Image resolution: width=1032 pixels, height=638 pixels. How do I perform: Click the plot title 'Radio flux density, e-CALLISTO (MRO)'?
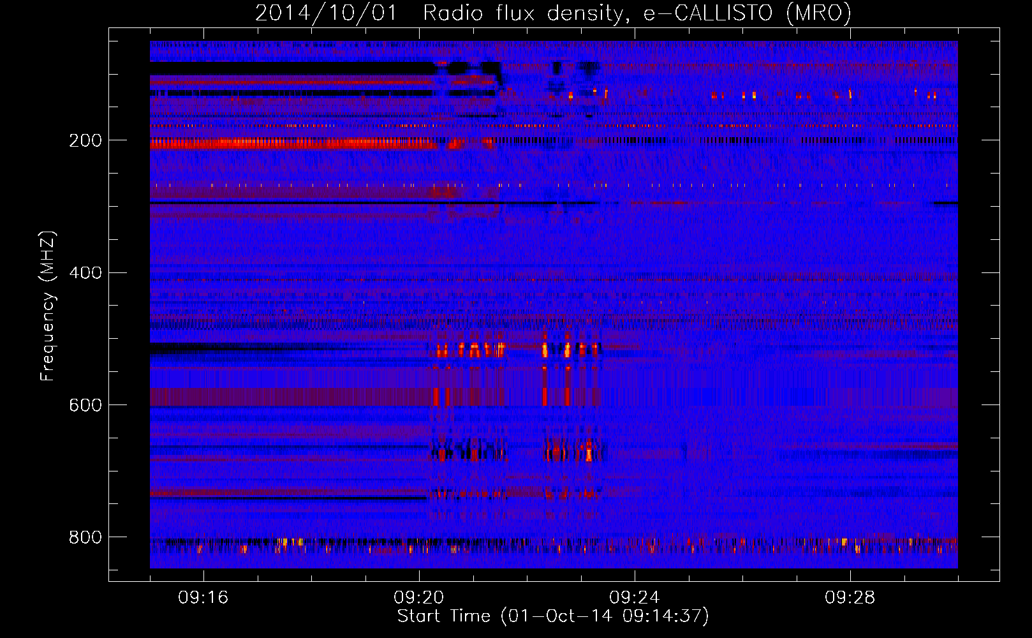pos(637,13)
